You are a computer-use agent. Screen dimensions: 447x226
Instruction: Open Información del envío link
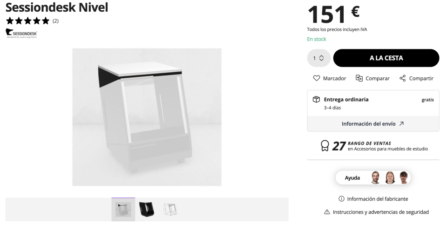point(372,124)
